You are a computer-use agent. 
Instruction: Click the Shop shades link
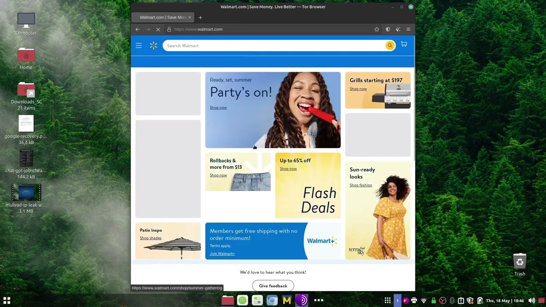(x=151, y=238)
